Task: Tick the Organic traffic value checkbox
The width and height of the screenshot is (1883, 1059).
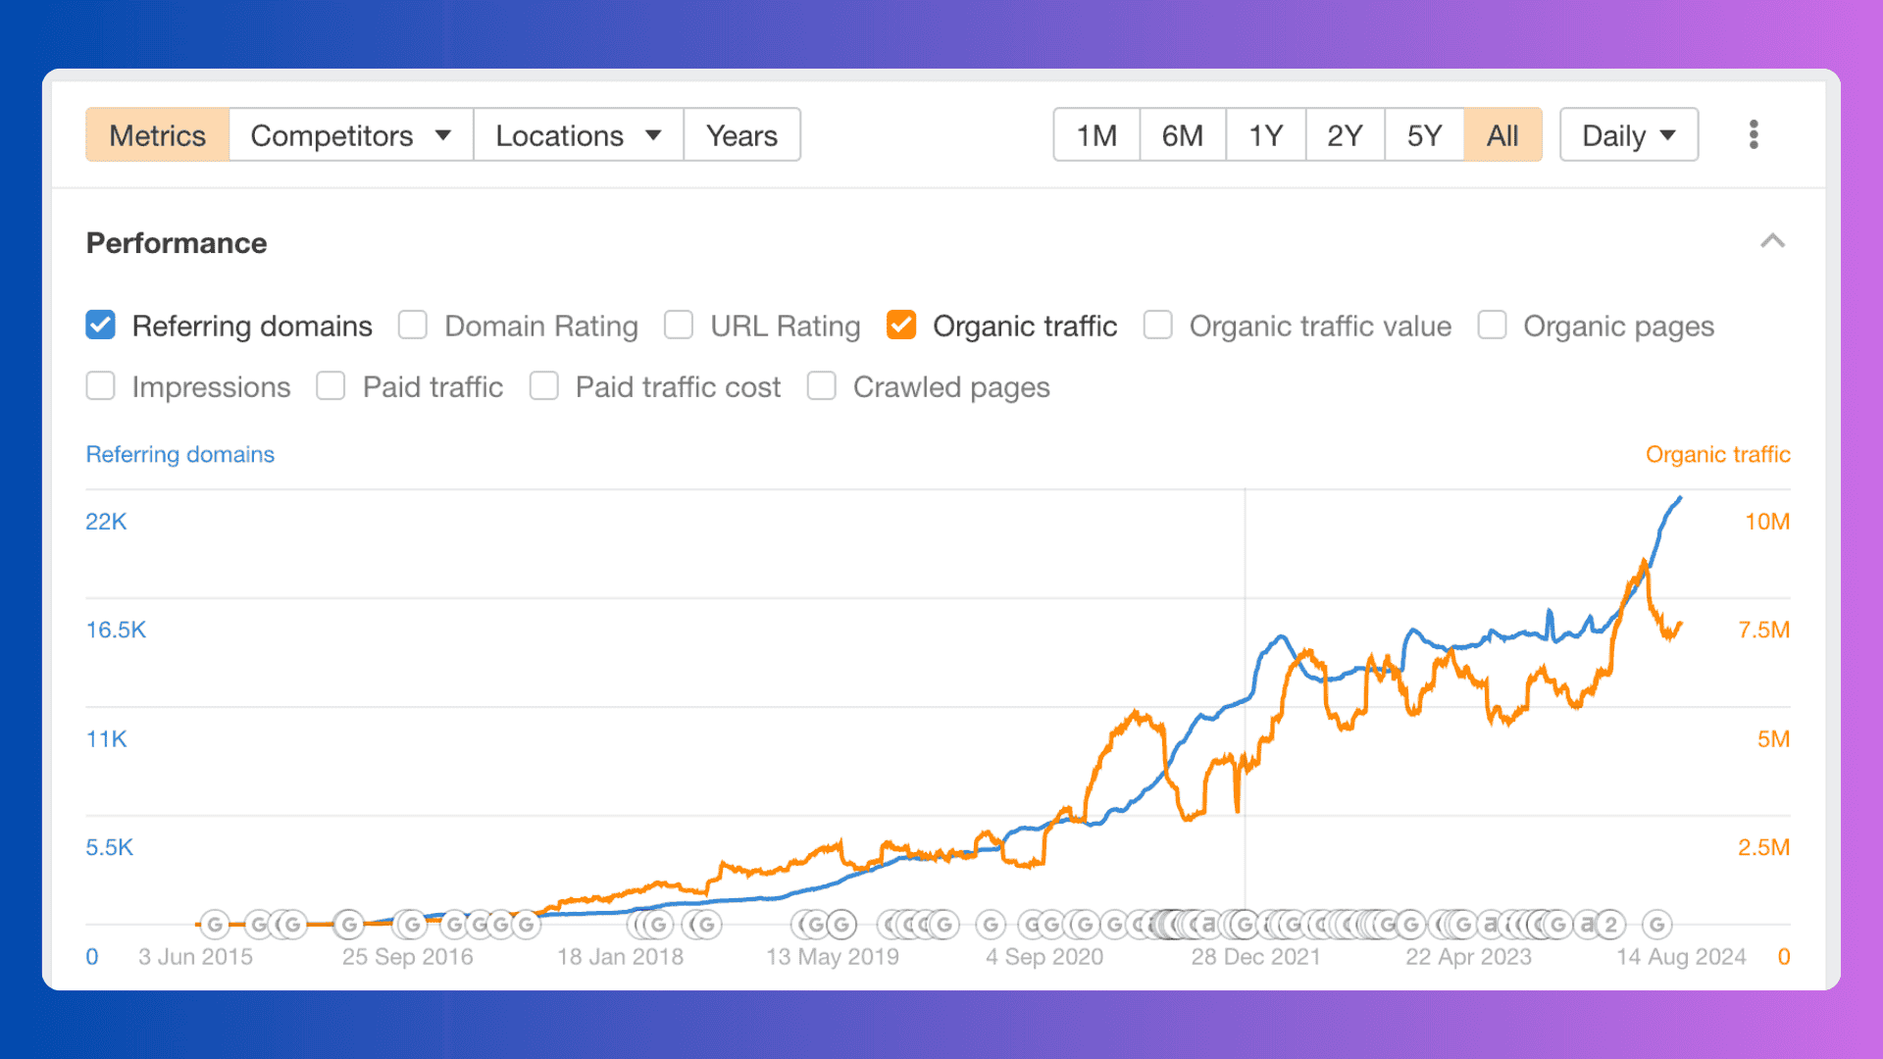Action: click(1158, 326)
